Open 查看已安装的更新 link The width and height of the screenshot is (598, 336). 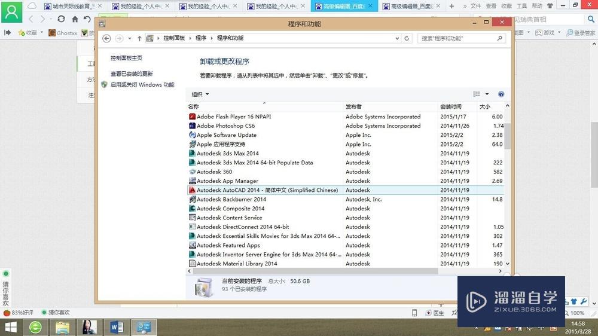click(x=132, y=74)
